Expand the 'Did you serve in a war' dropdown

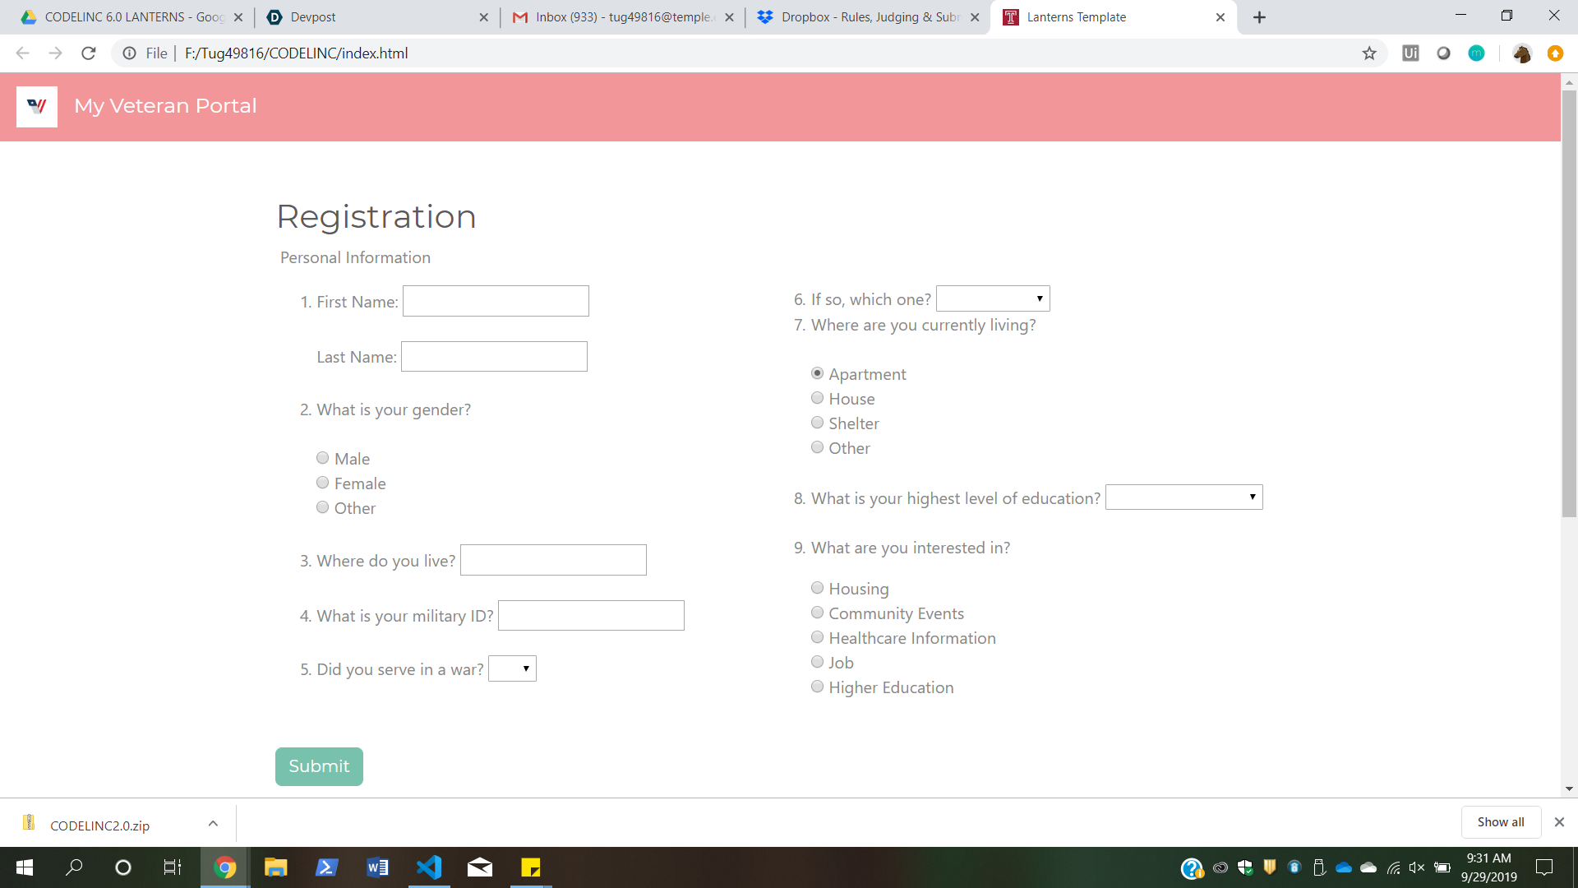pos(512,668)
